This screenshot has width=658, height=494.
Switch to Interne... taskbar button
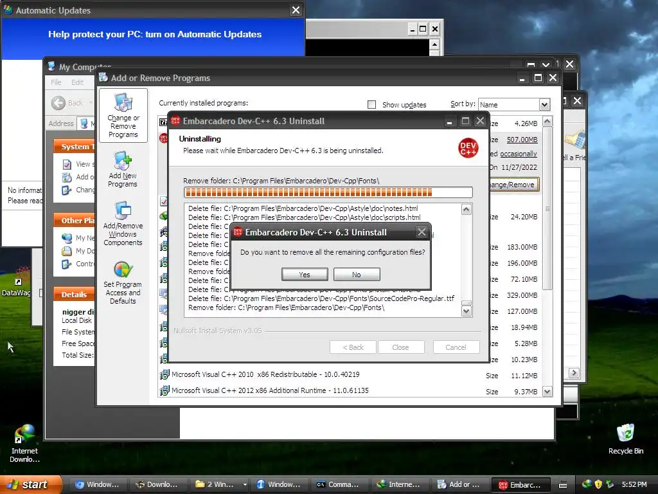pyautogui.click(x=398, y=484)
